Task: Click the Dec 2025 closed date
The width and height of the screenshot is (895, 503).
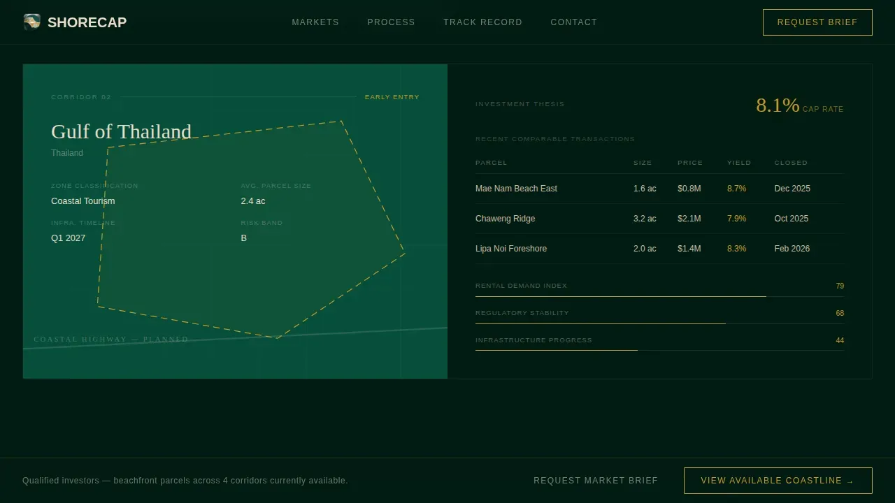Action: (792, 189)
